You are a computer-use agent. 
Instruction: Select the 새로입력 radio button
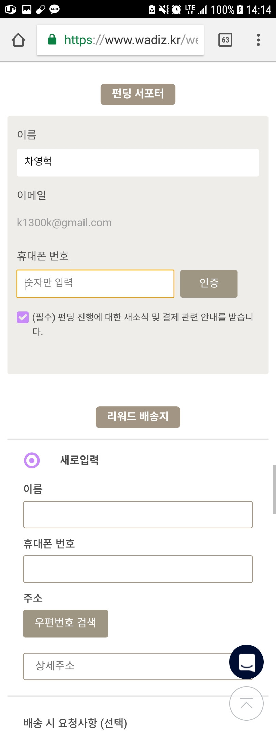pyautogui.click(x=32, y=460)
